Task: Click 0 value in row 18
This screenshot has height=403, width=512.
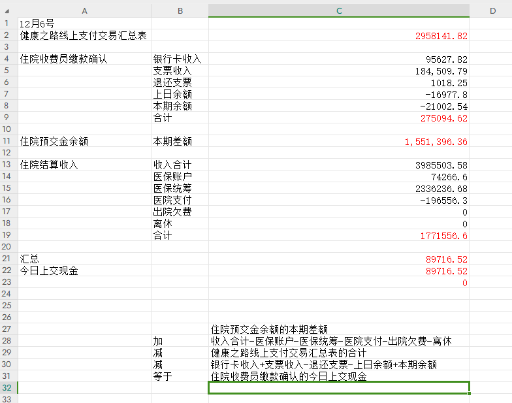Action: (465, 223)
